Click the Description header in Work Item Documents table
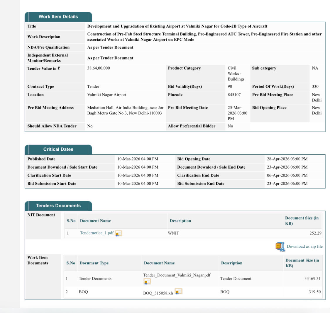Image resolution: width=330 pixels, height=313 pixels. point(232,263)
